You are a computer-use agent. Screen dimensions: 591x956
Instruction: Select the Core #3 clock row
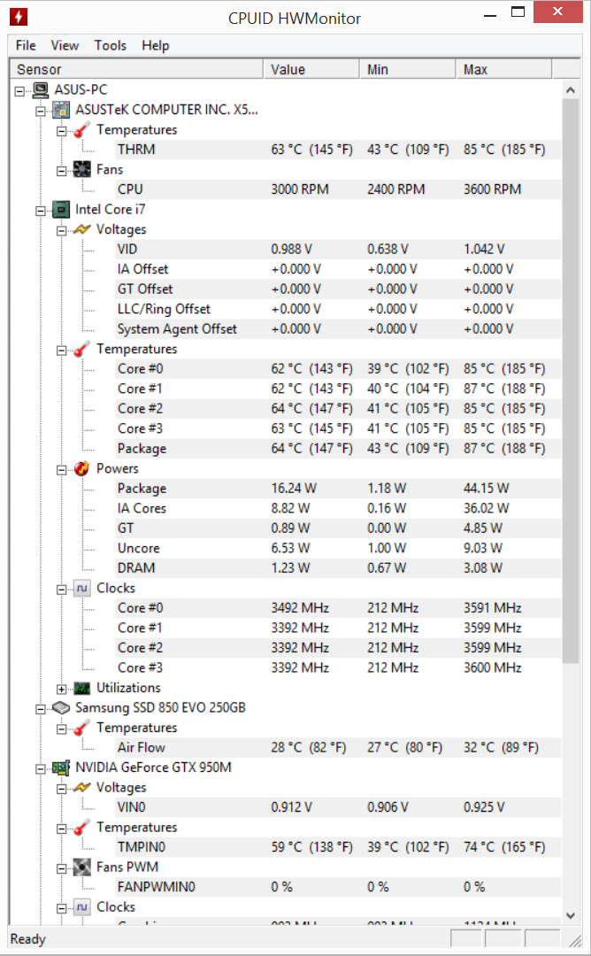click(337, 668)
